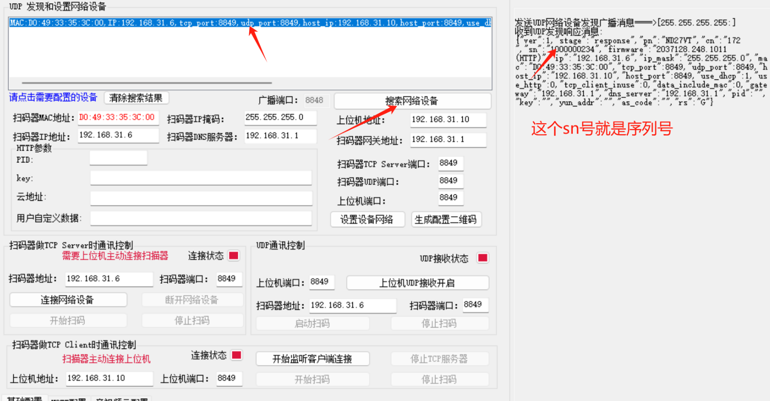Screen dimensions: 770x401
Task: Click 开始扫码 under 连接网络设备 button
Action: pyautogui.click(x=68, y=321)
